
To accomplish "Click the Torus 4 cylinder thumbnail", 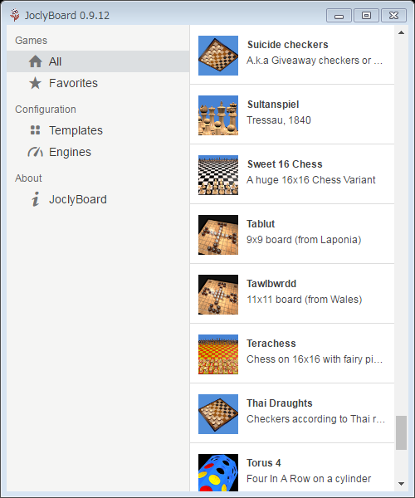I will [x=218, y=472].
